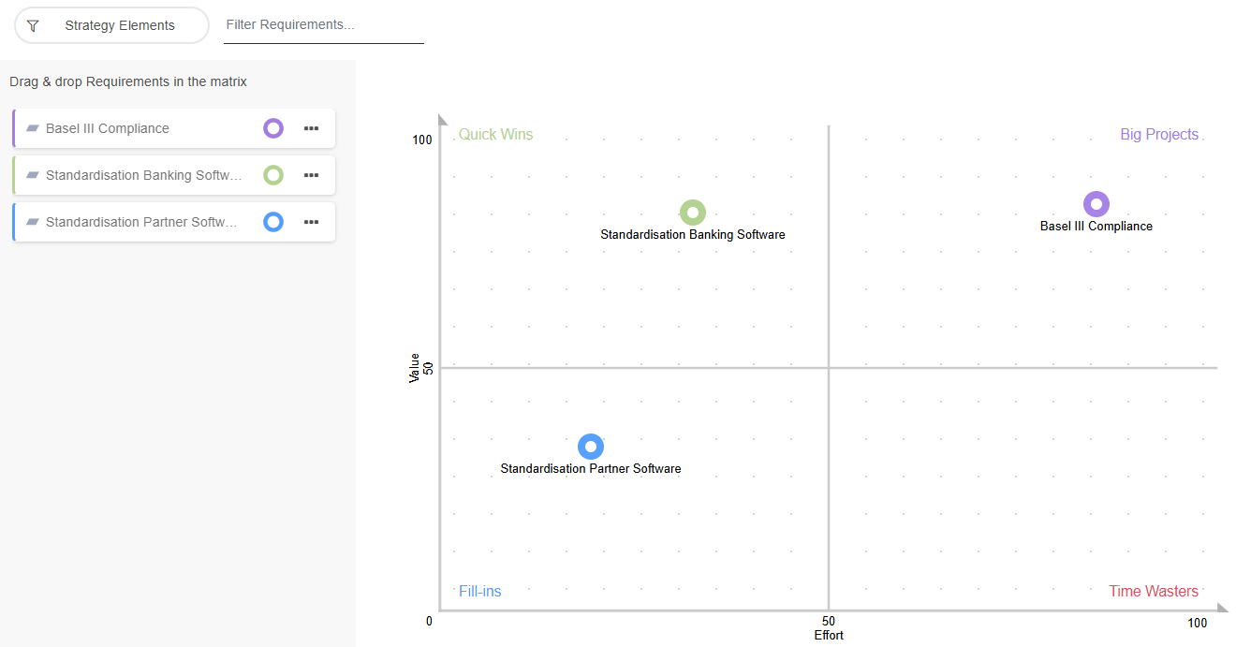The image size is (1236, 647).
Task: Click the Quick Wins quadrant label
Action: (x=495, y=135)
